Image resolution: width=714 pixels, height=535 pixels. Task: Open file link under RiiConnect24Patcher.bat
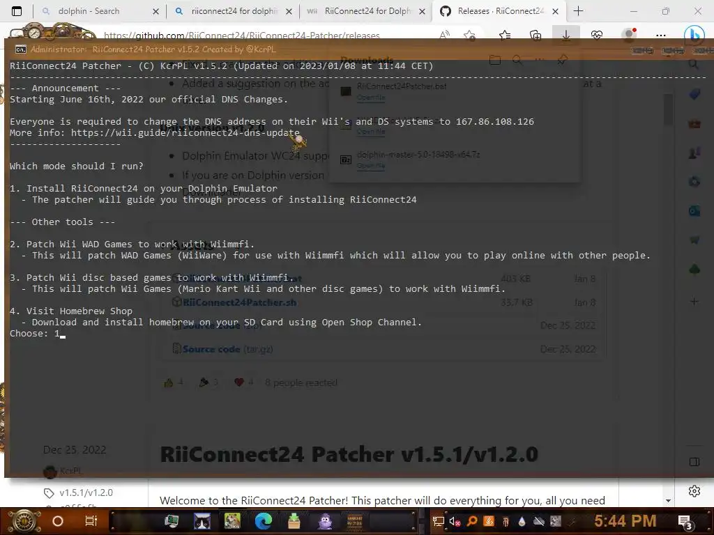[x=371, y=98]
